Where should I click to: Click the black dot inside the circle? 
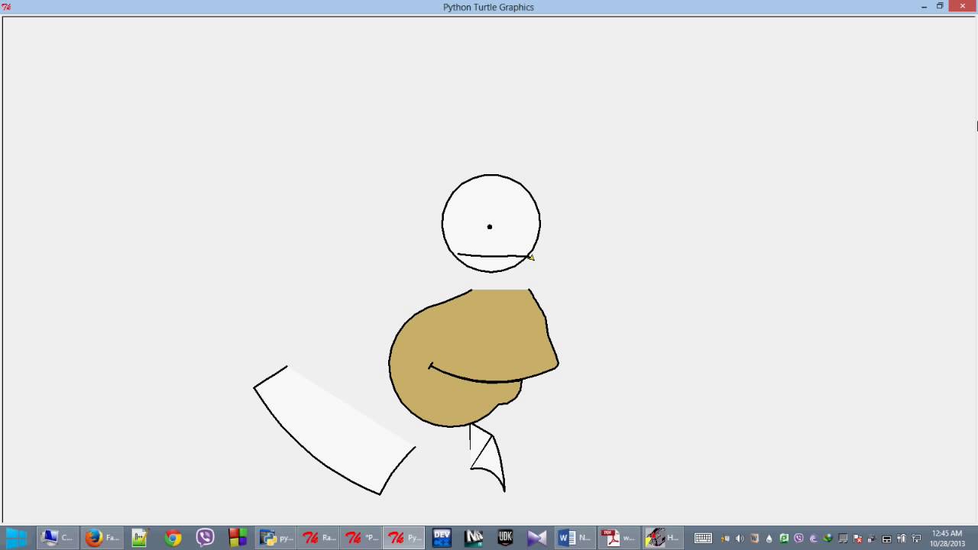pos(490,226)
